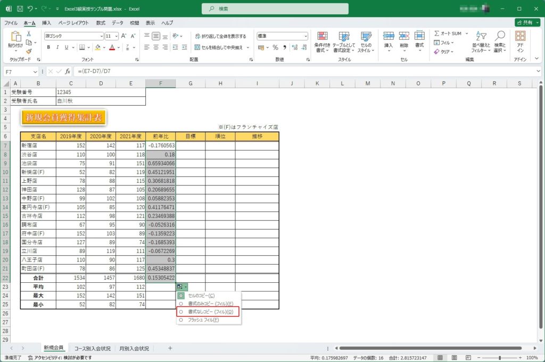Image resolution: width=545 pixels, height=362 pixels.
Task: Select the フラッシュ フィル radio option
Action: click(181, 320)
